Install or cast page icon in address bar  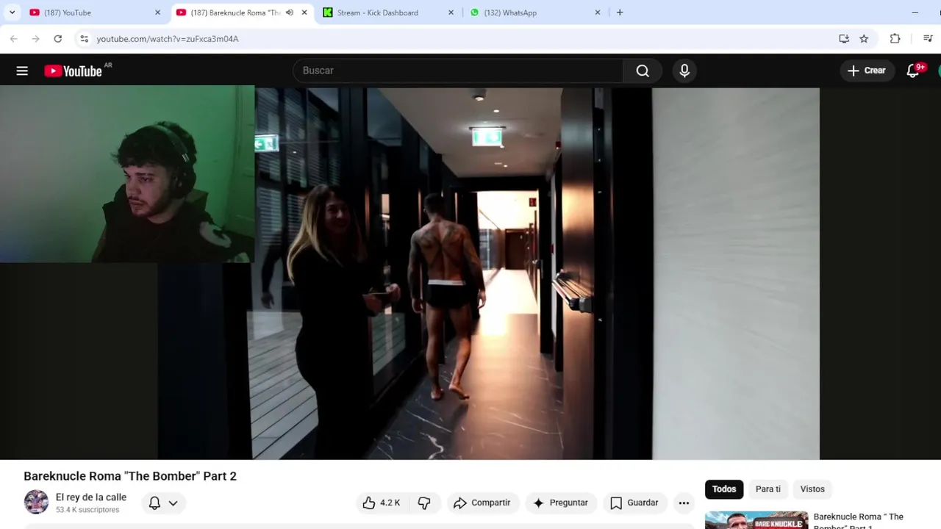(x=844, y=39)
